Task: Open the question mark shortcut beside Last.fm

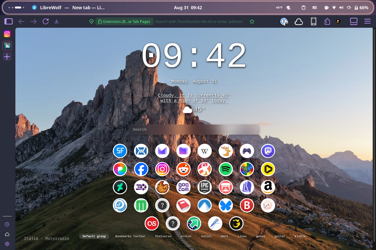Action: 173,223
